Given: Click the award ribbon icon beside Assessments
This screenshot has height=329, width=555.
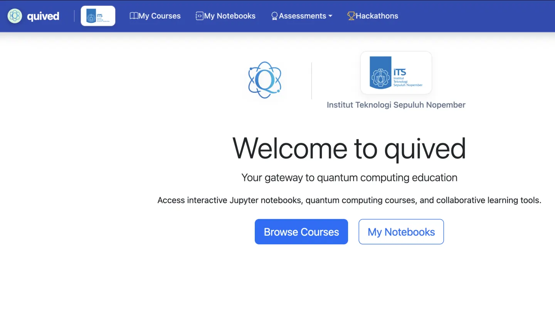Looking at the screenshot, I should coord(274,16).
